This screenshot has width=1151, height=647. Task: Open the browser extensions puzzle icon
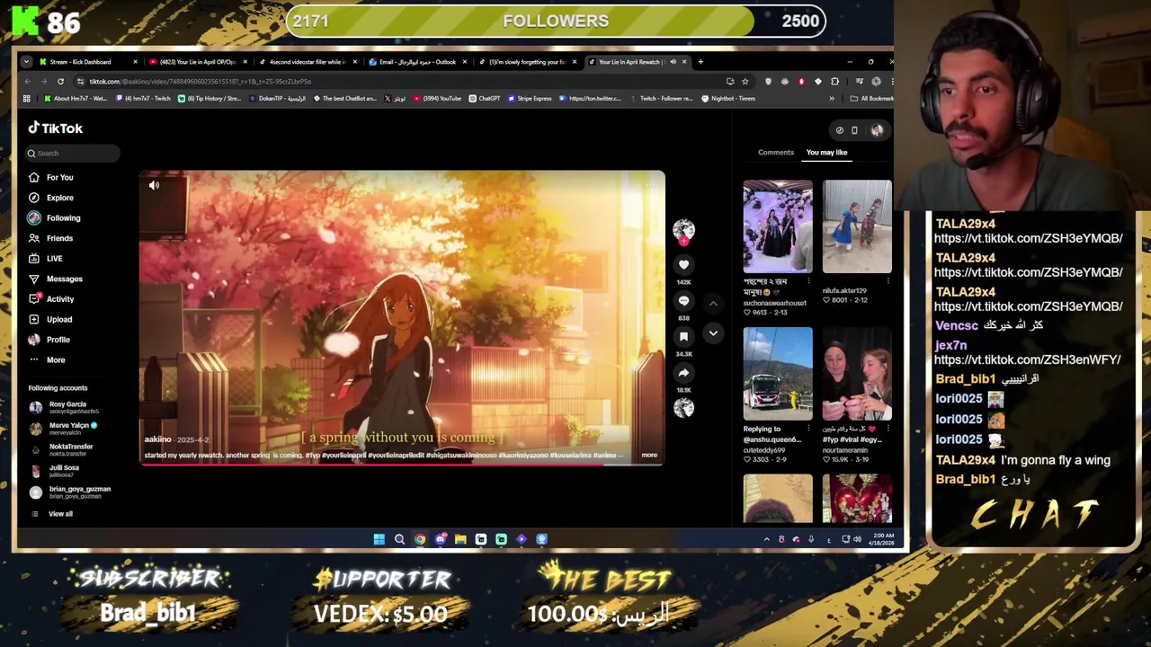pyautogui.click(x=834, y=82)
